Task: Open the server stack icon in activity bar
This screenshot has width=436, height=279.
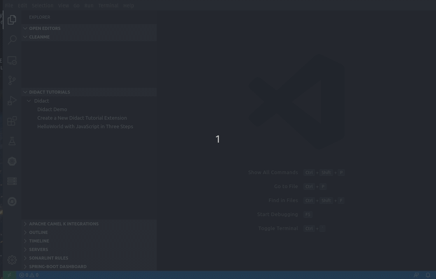Action: pyautogui.click(x=12, y=181)
